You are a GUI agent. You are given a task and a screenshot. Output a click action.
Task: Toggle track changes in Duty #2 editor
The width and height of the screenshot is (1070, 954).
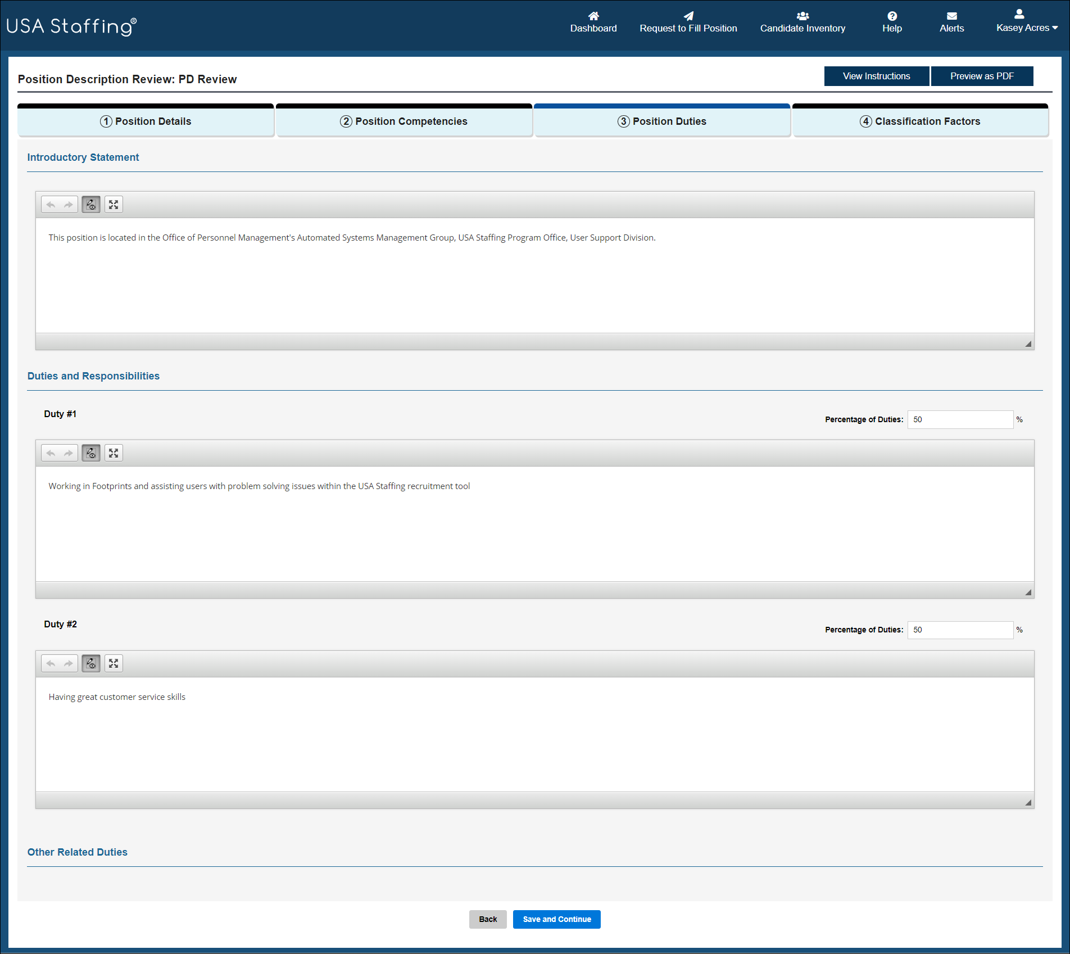91,663
